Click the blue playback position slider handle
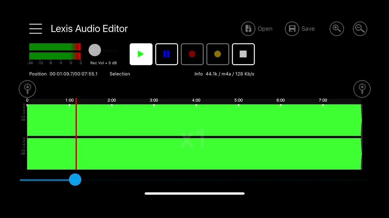 (x=75, y=180)
